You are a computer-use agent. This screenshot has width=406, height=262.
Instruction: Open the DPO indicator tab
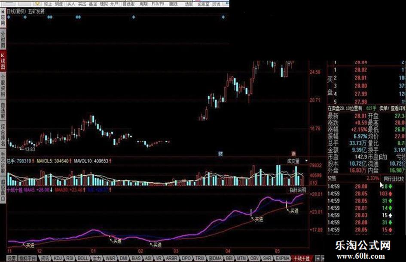186,259
